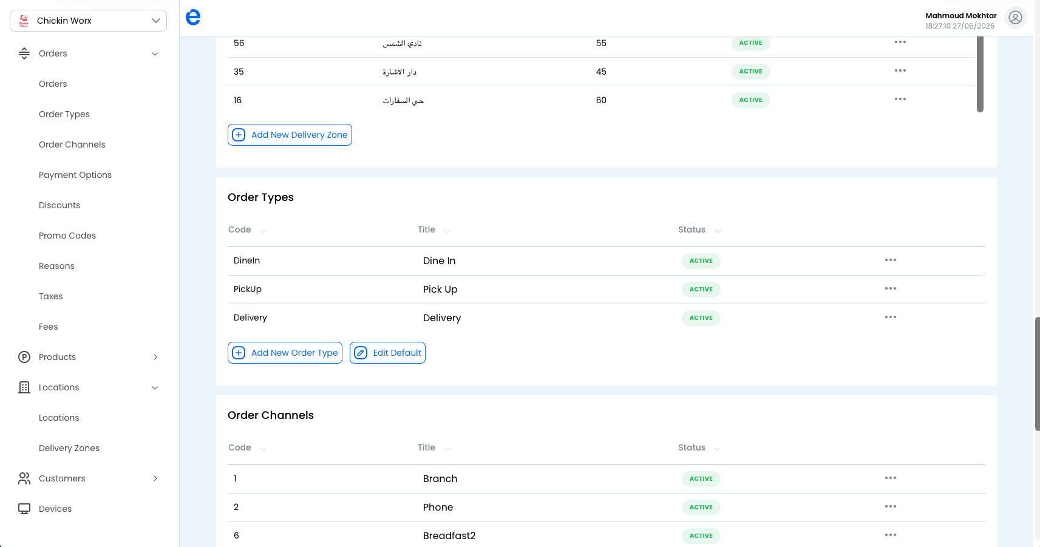Click Edit Default button
This screenshot has height=547, width=1040.
[x=387, y=353]
